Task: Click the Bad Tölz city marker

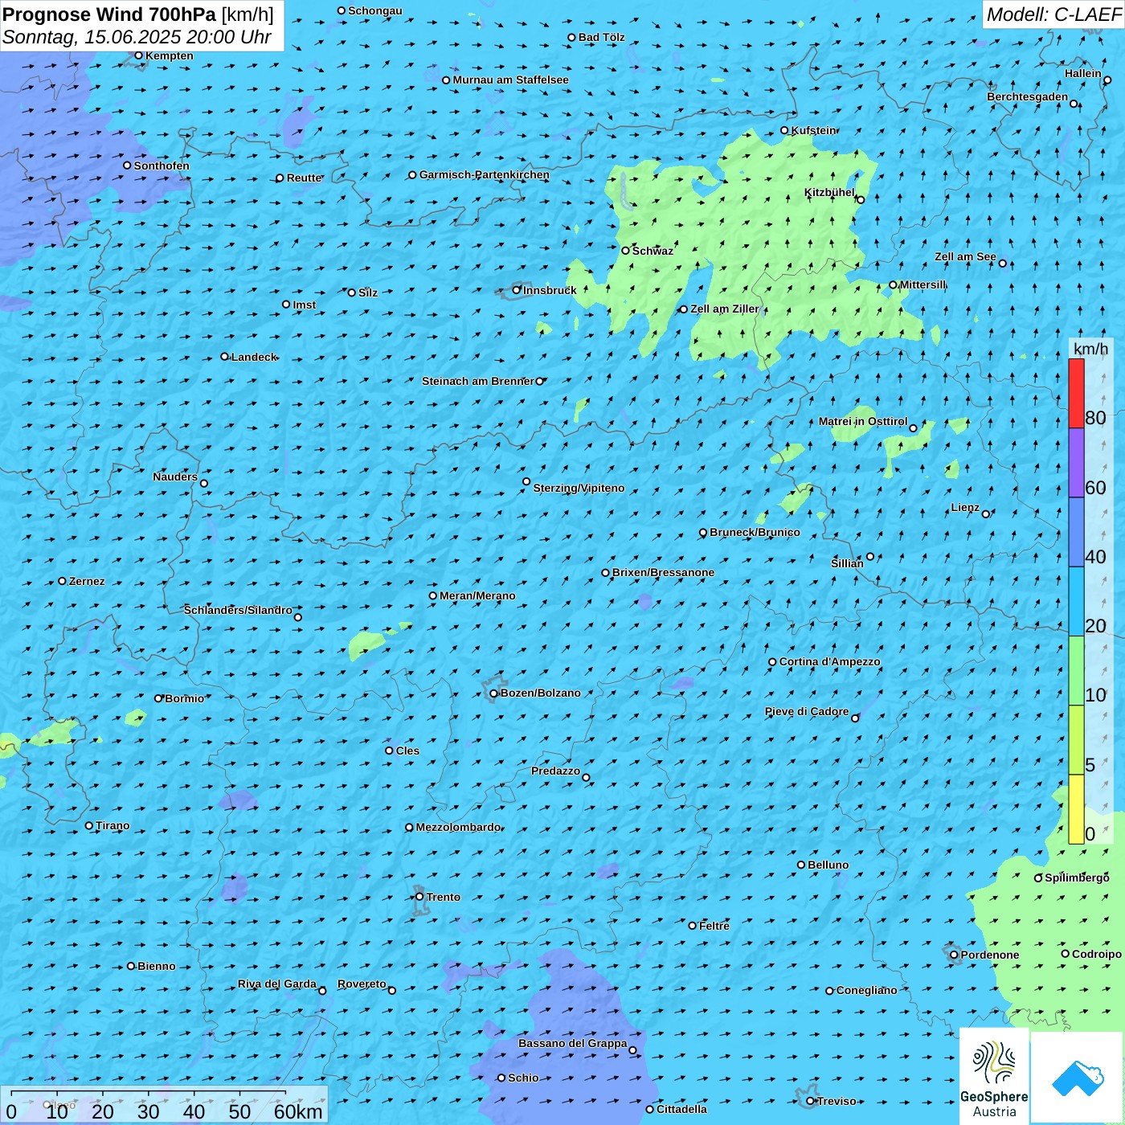Action: pyautogui.click(x=571, y=37)
